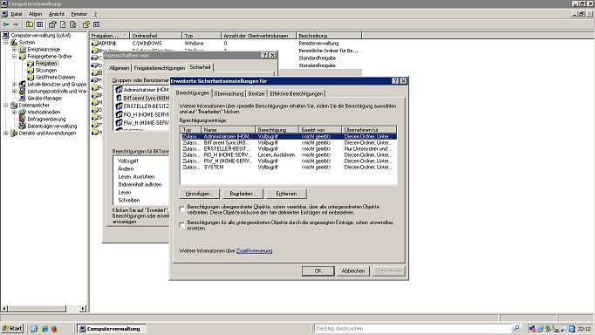
Task: Switch to Freigabeberechtigungen tab in Eigenschaften
Action: [159, 68]
